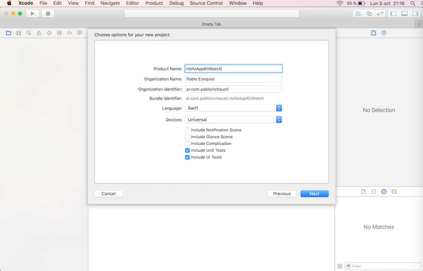The image size is (423, 271).
Task: Uncheck Include UI Tests
Action: (187, 157)
